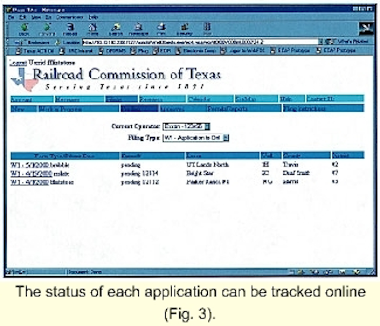Open the Security toolbar icon
The width and height of the screenshot is (380, 326).
(x=185, y=29)
